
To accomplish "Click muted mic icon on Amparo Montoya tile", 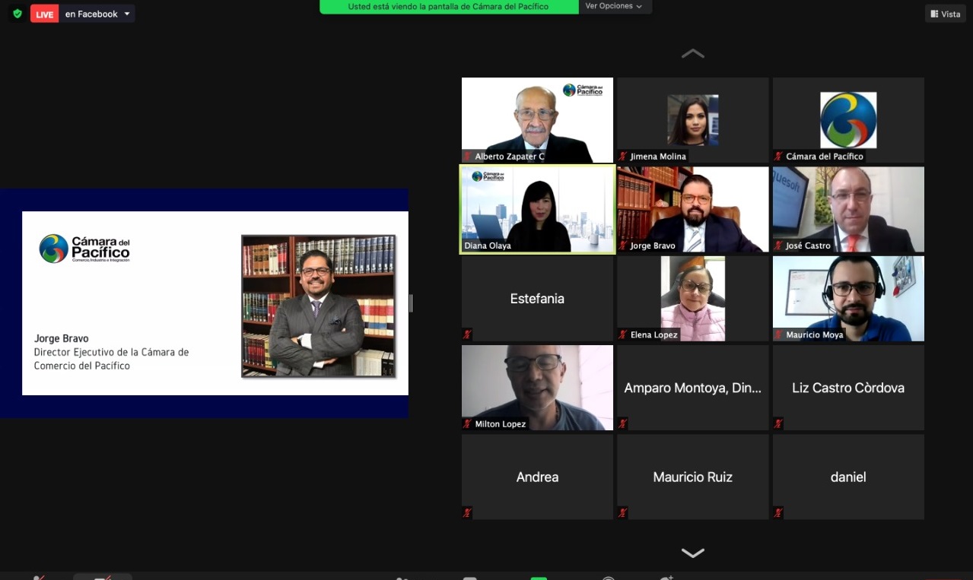I will click(623, 423).
